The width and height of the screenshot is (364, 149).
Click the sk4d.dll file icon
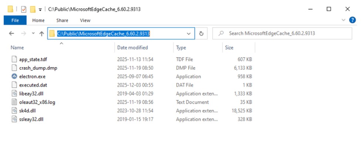click(x=14, y=111)
